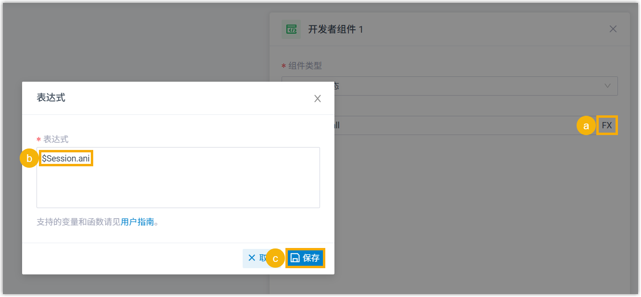641x297 pixels.
Task: Click the input field beside FX
Action: 456,126
